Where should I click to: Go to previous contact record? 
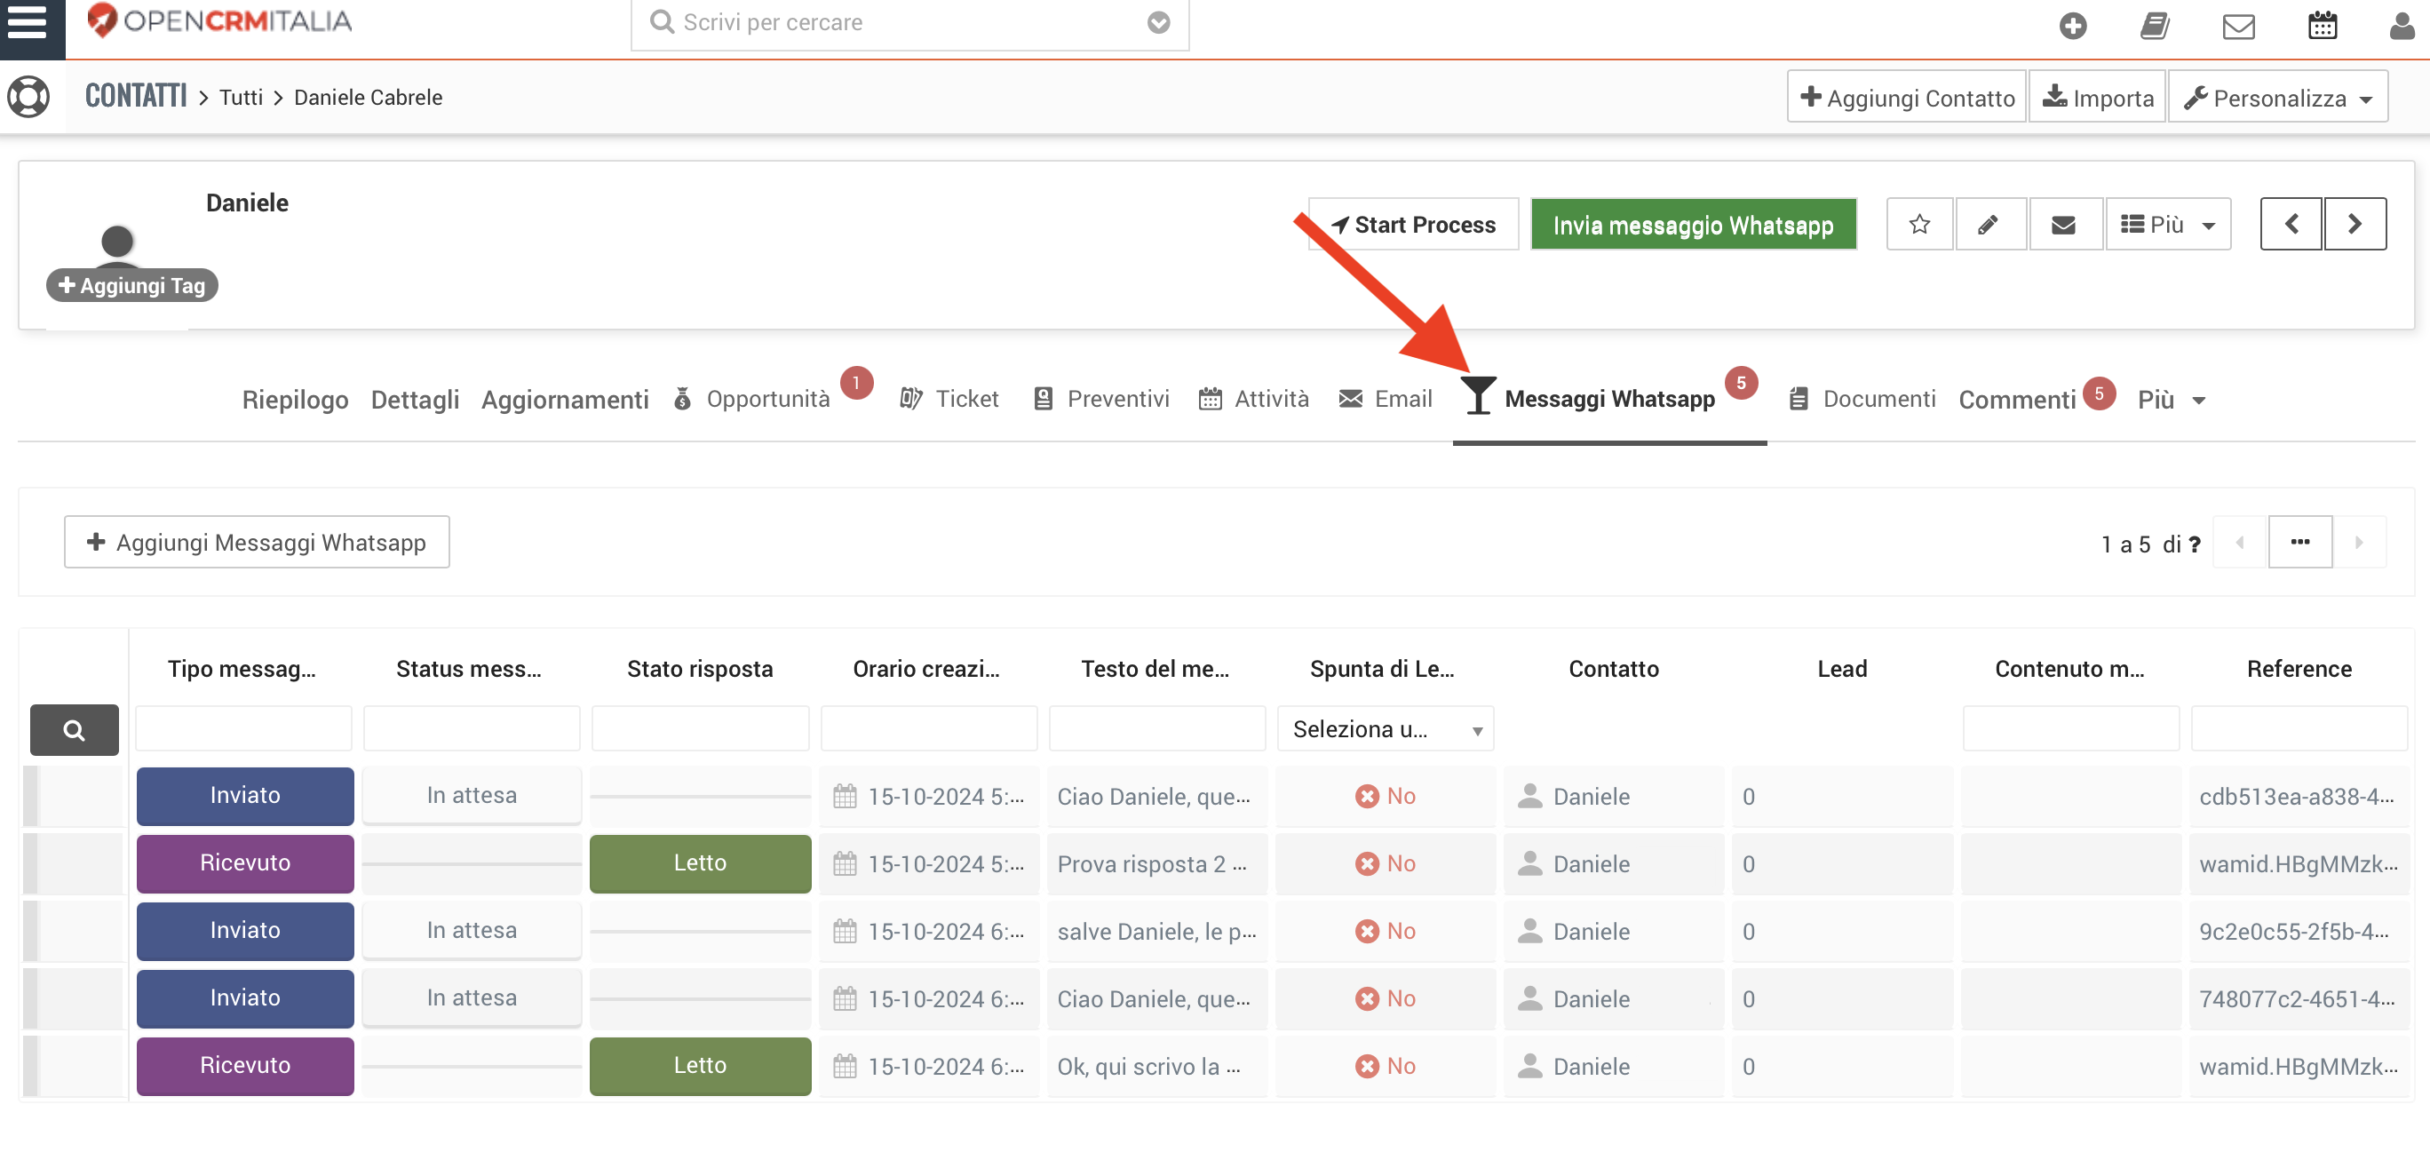tap(2291, 225)
